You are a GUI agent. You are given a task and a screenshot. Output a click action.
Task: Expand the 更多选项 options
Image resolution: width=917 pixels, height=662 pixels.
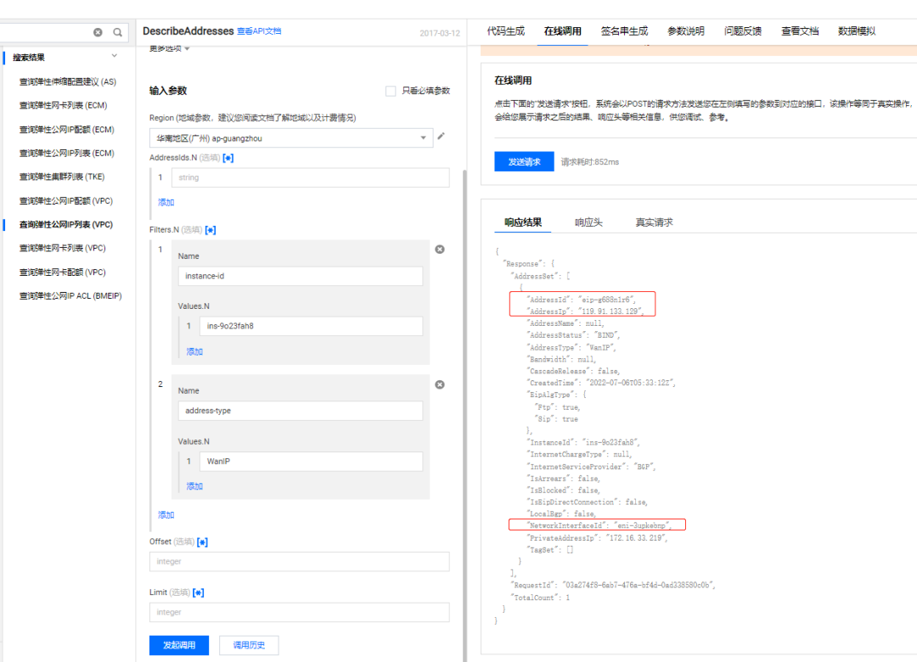[x=169, y=49]
